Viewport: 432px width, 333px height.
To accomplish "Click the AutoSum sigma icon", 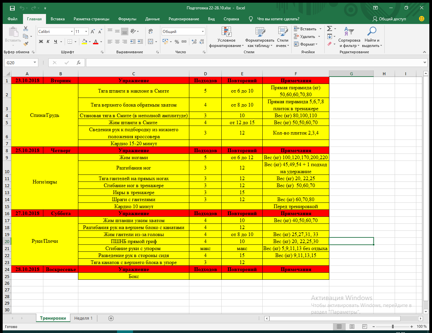I will (x=329, y=29).
